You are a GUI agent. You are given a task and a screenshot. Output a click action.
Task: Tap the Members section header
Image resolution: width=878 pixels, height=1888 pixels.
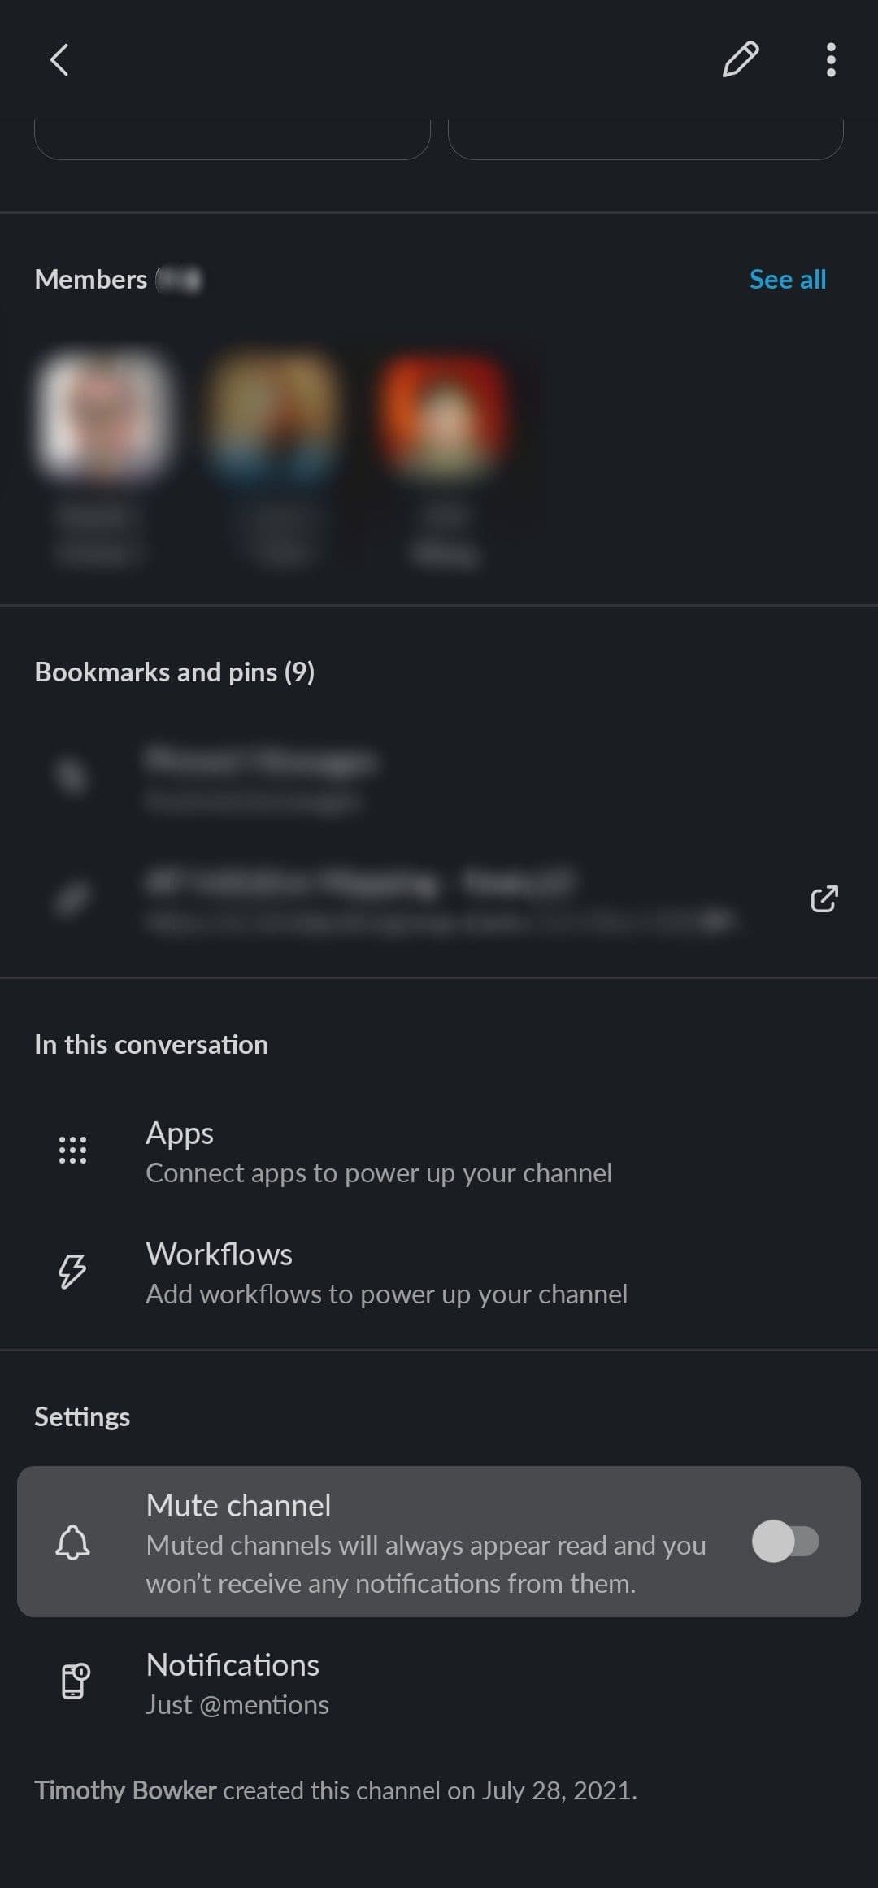click(x=89, y=279)
